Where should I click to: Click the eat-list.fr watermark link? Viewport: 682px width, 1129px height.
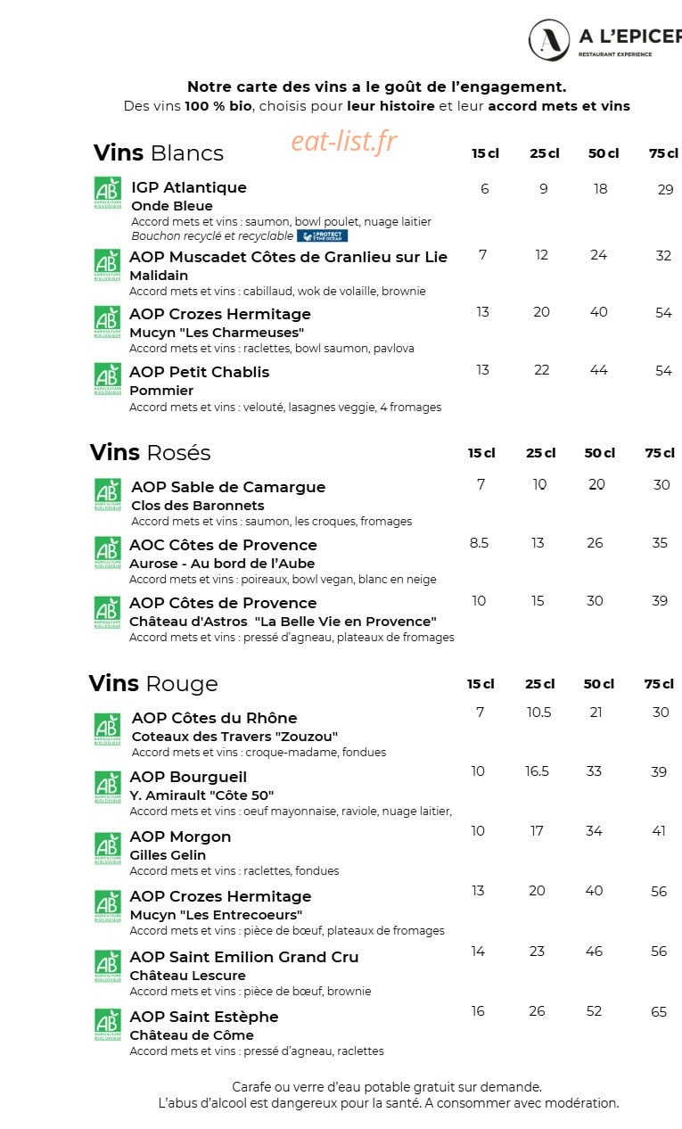pos(344,141)
